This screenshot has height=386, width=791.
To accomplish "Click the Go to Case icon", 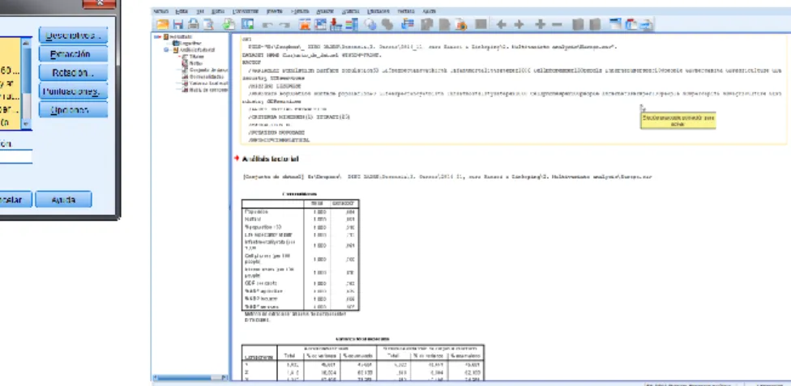I will (x=321, y=24).
